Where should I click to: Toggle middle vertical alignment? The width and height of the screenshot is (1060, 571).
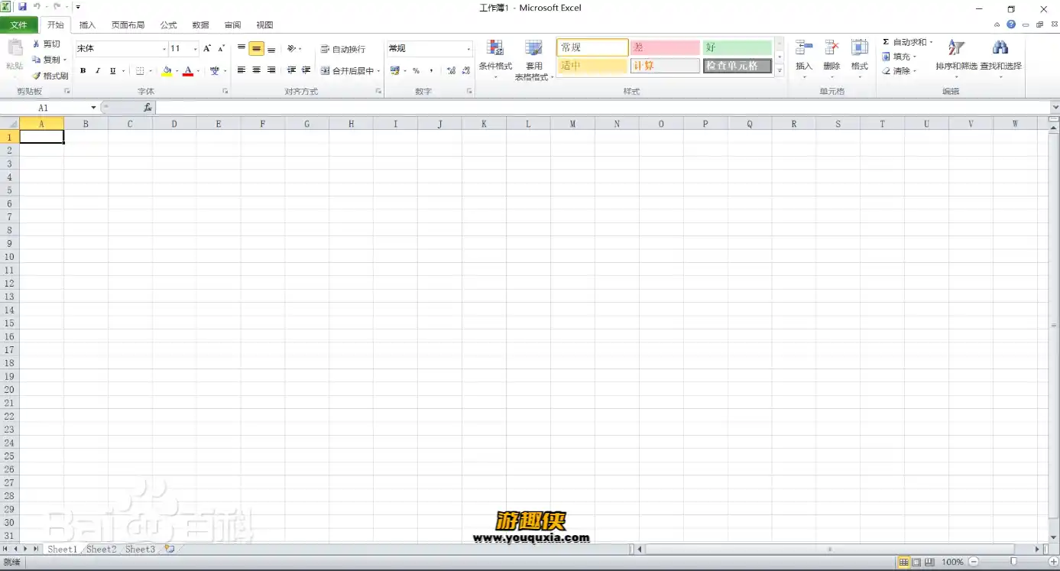[x=256, y=49]
